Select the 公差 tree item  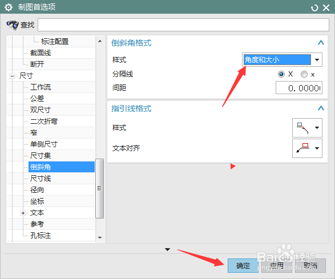point(37,99)
